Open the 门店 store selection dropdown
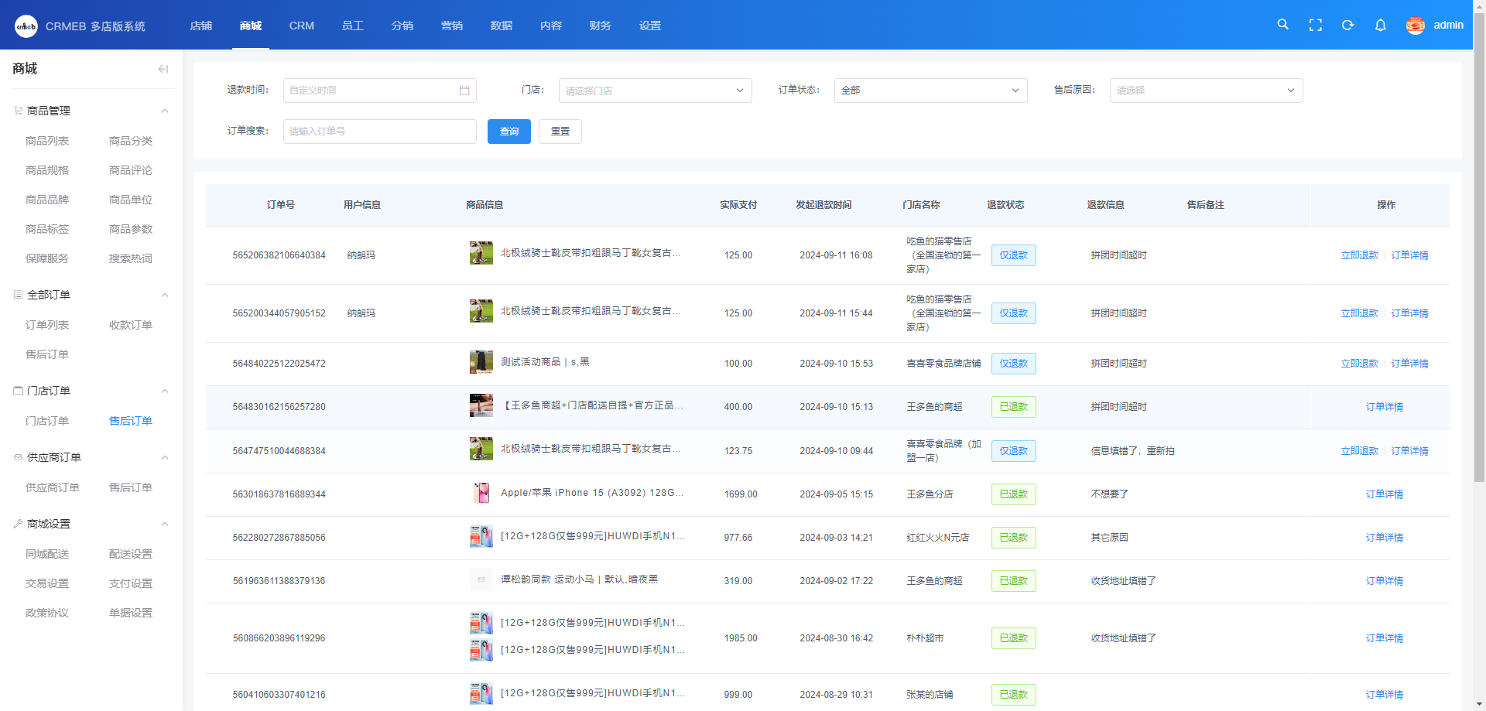 tap(655, 91)
